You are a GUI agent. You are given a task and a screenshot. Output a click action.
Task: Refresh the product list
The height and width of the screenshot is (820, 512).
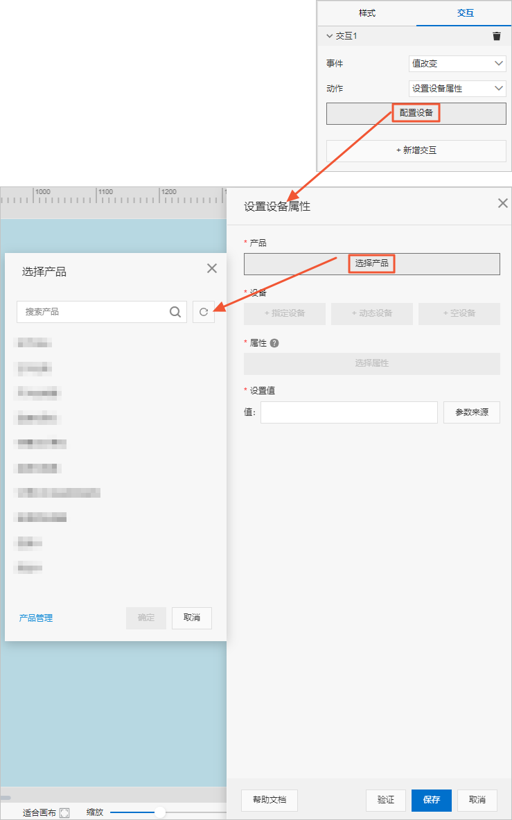click(x=204, y=312)
